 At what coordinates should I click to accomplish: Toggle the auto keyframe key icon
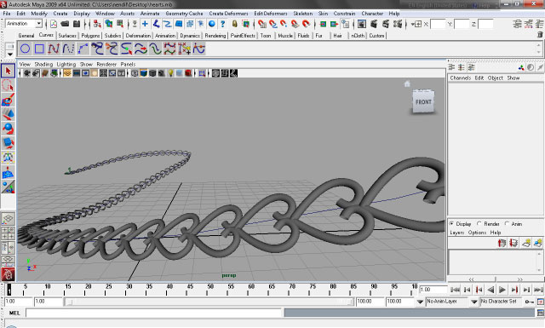(530, 302)
